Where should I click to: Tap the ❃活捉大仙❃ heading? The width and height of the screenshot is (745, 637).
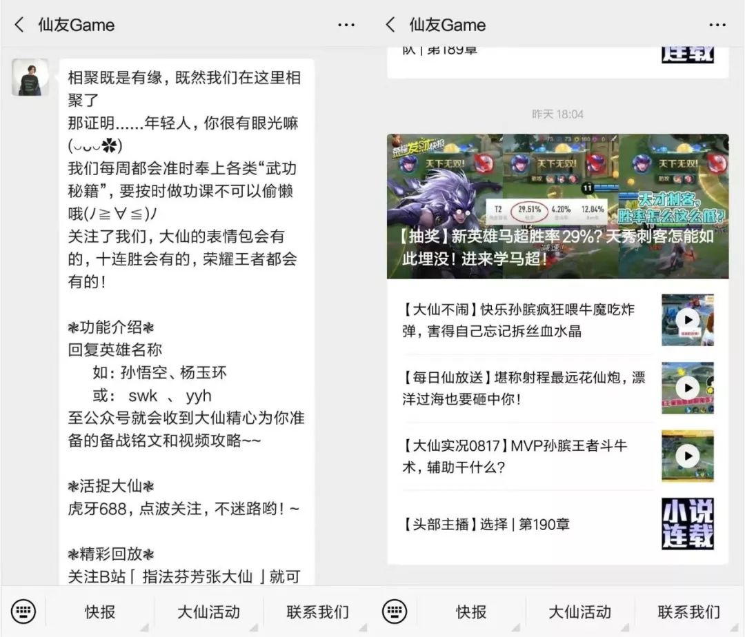111,486
